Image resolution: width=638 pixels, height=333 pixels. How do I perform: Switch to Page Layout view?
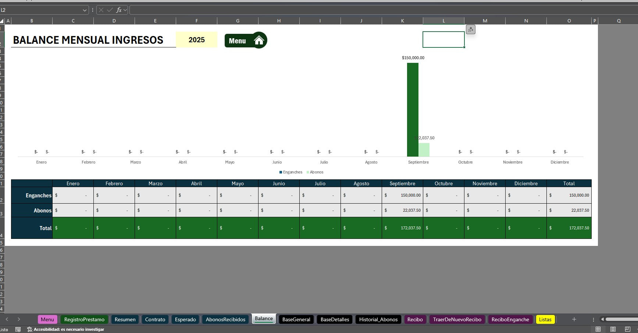point(613,329)
